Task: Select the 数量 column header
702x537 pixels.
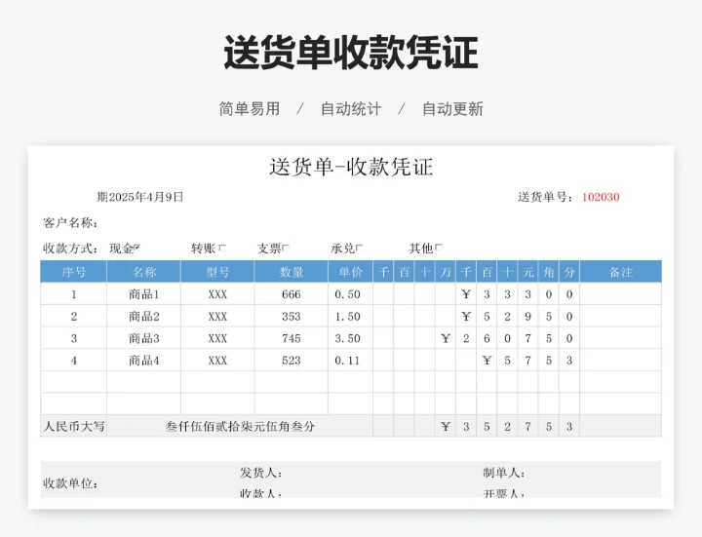Action: pyautogui.click(x=291, y=272)
